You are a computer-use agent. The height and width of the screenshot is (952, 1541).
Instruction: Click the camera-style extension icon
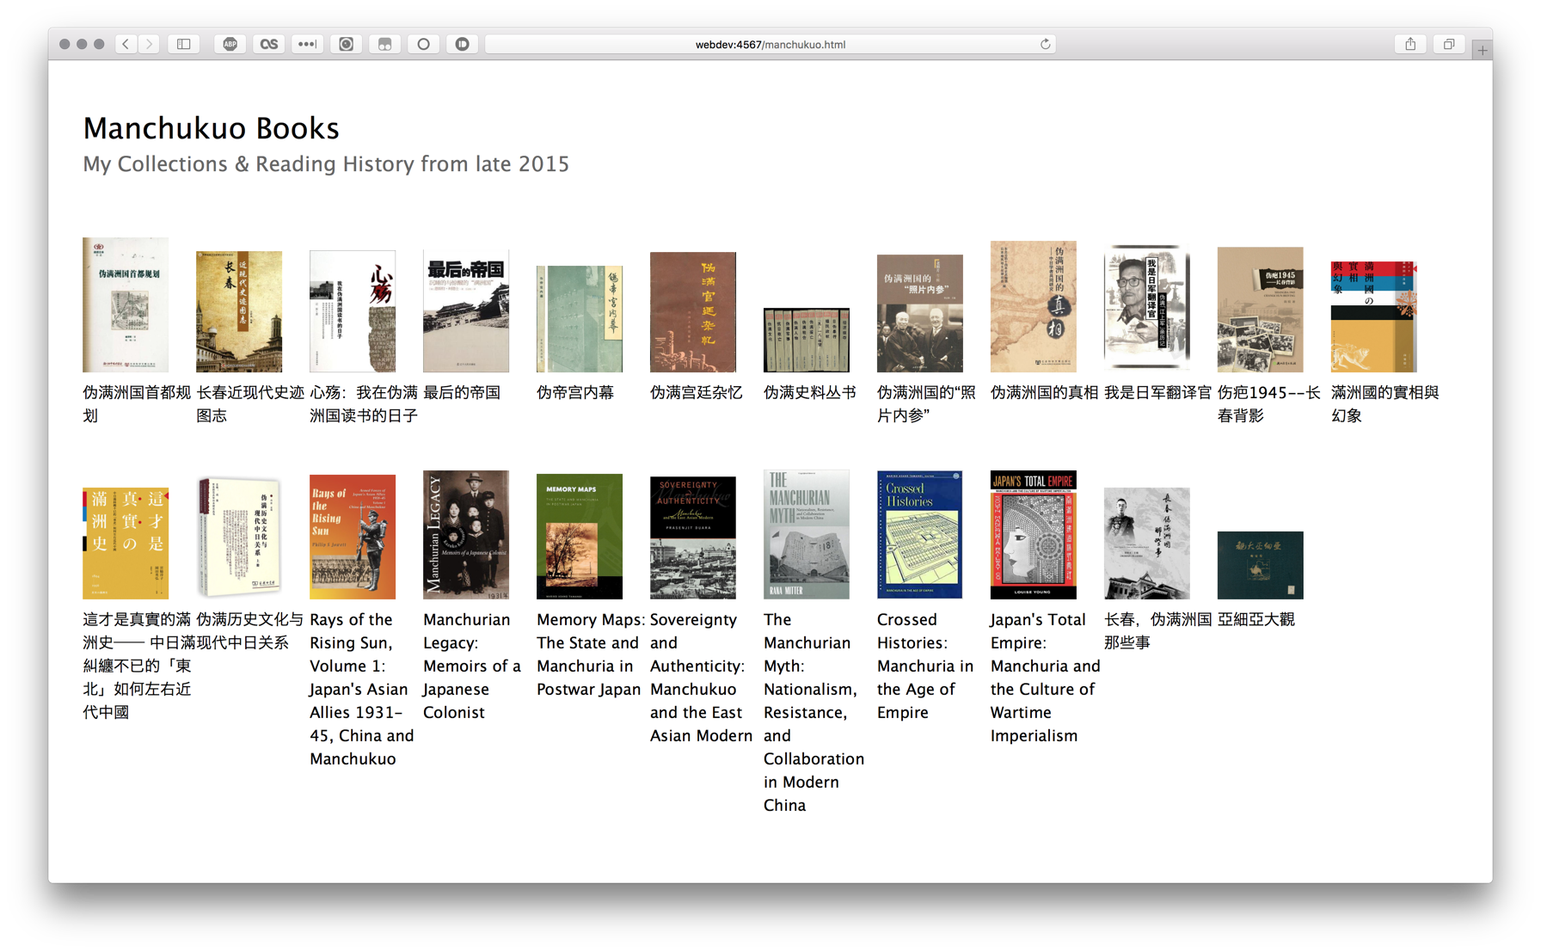click(x=346, y=44)
